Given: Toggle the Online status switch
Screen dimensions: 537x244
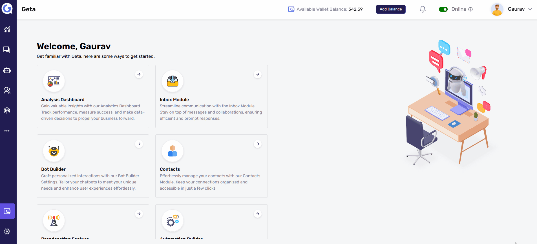Looking at the screenshot, I should click(443, 9).
